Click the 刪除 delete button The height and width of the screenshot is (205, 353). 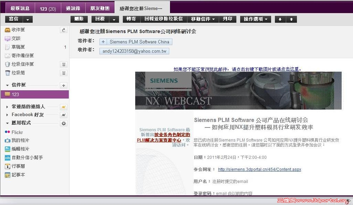pos(79,19)
